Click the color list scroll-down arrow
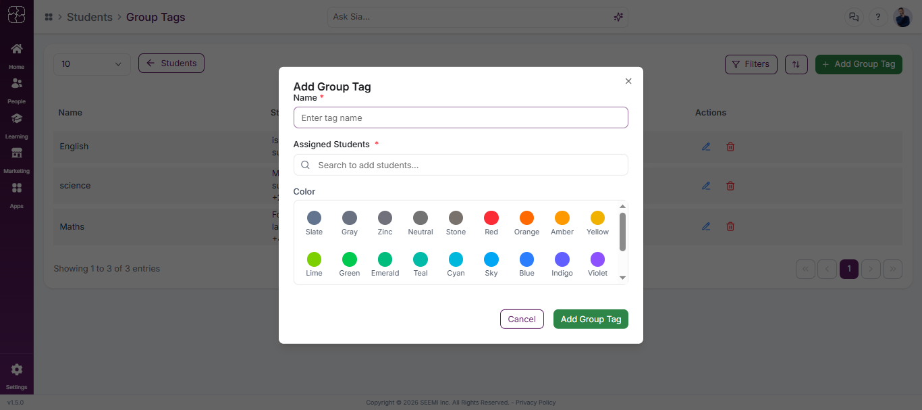 622,278
